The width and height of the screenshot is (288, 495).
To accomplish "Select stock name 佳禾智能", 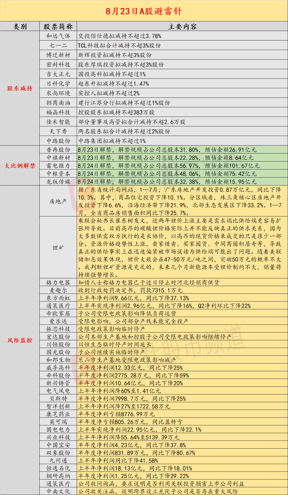I will (x=58, y=122).
